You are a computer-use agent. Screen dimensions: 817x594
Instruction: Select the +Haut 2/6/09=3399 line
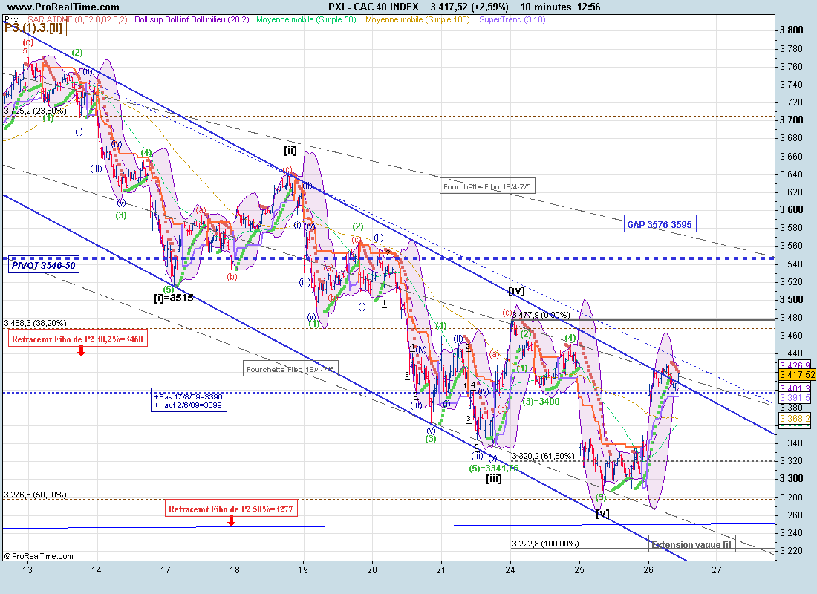coord(188,405)
